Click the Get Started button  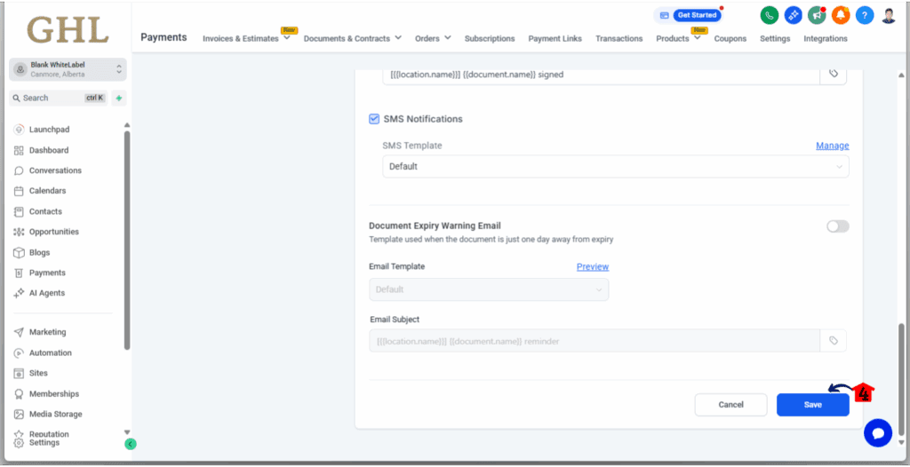pyautogui.click(x=697, y=15)
